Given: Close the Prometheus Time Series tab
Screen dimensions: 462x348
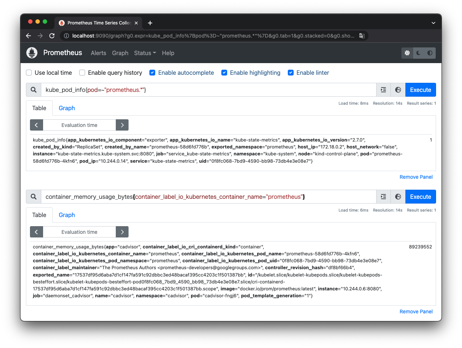Looking at the screenshot, I should click(x=136, y=23).
